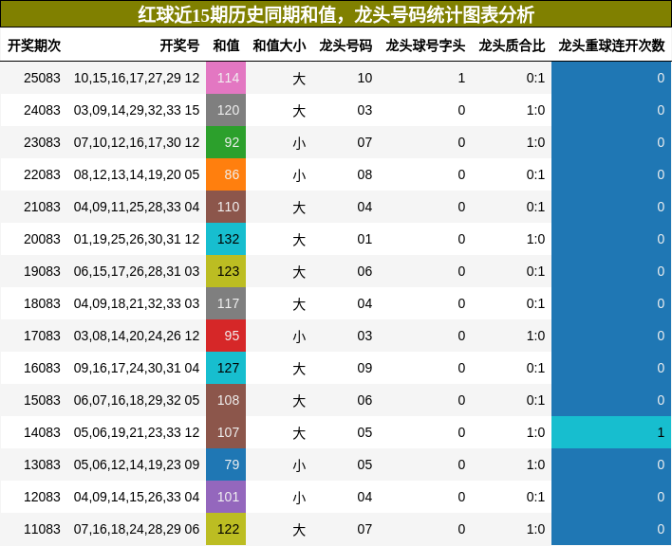672x546 pixels.
Task: Click the green sum cell 92
Action: (226, 142)
